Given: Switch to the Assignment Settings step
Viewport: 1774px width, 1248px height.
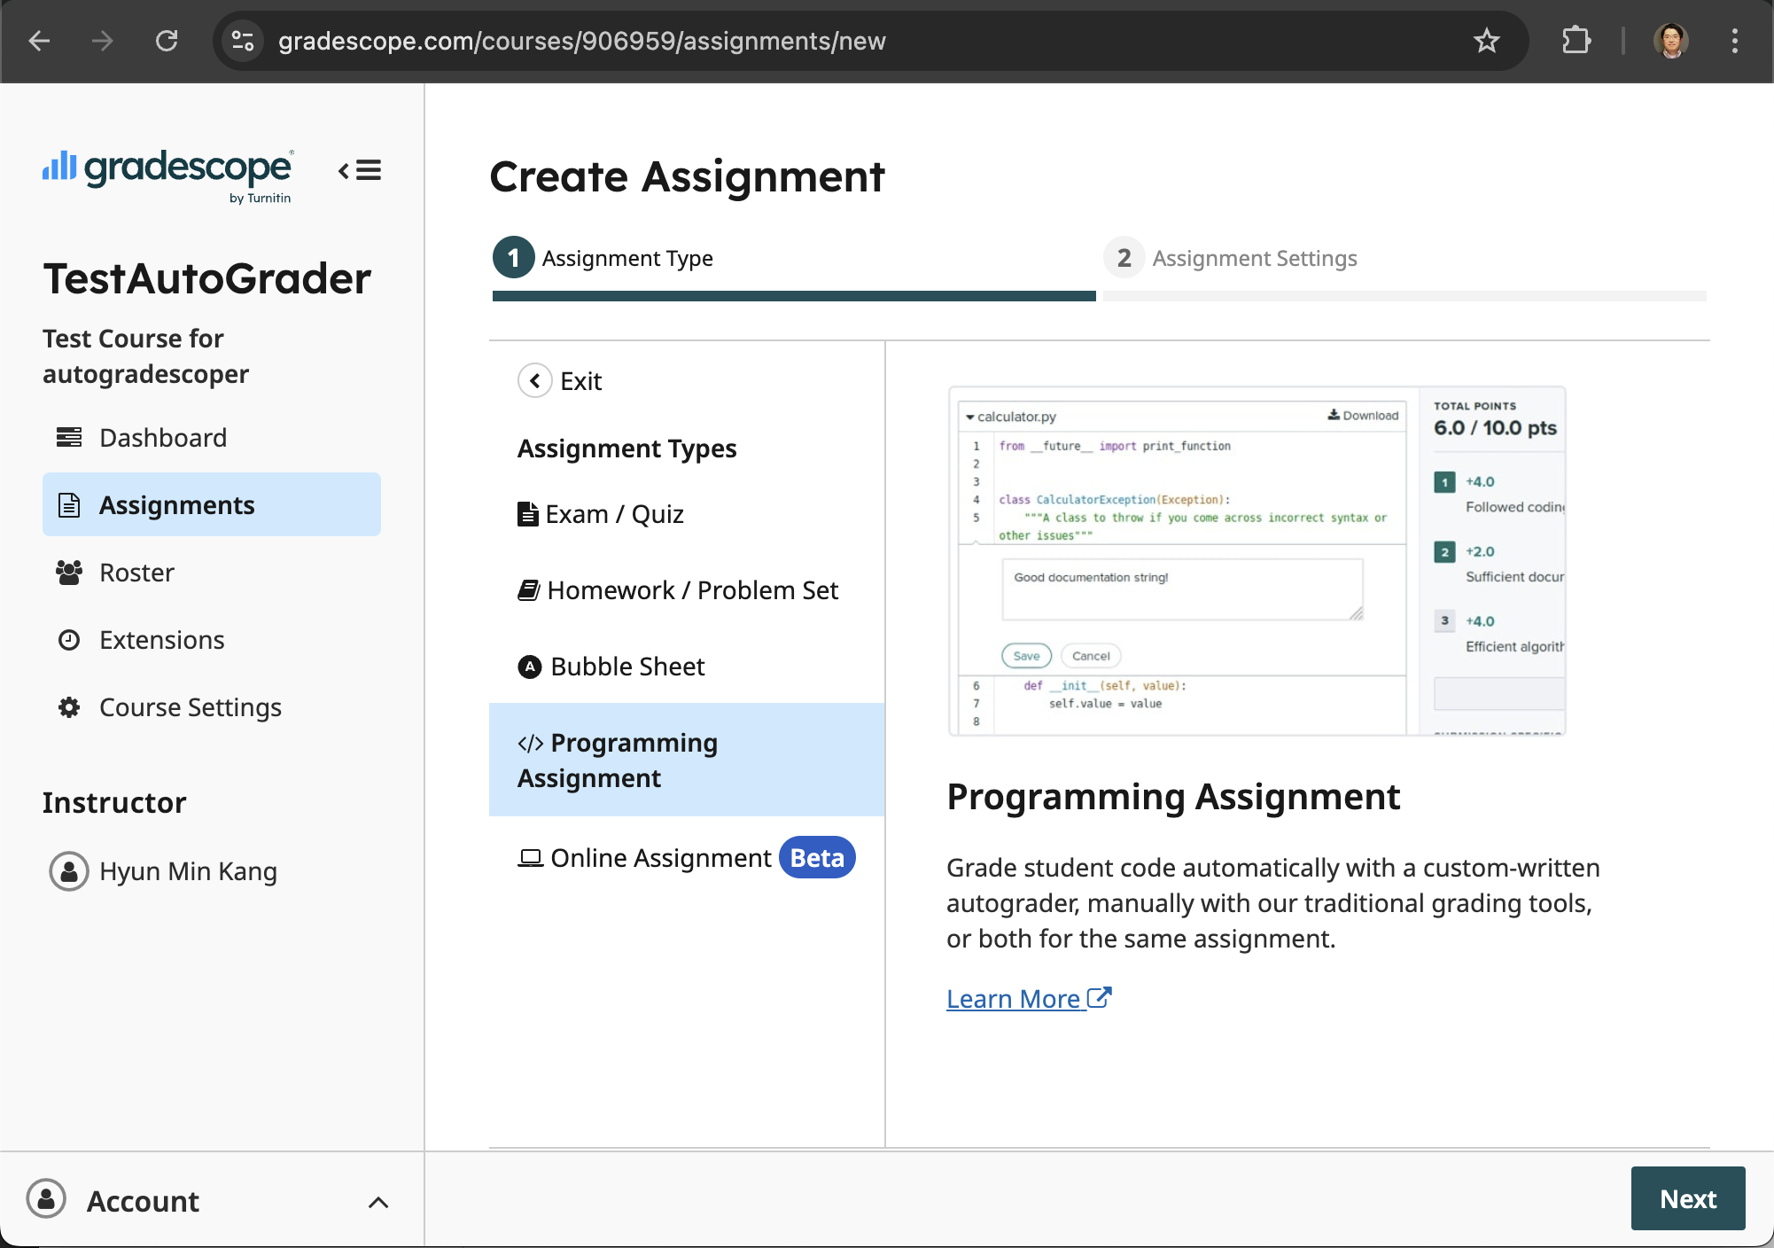Looking at the screenshot, I should pos(1255,258).
